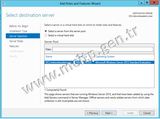Cancel the Add Roles wizard
The image size is (160, 119).
tap(147, 113)
